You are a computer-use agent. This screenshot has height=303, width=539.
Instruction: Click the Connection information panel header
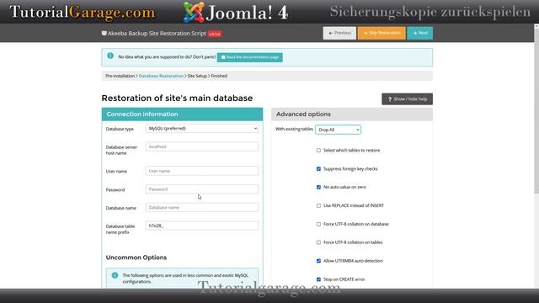182,114
